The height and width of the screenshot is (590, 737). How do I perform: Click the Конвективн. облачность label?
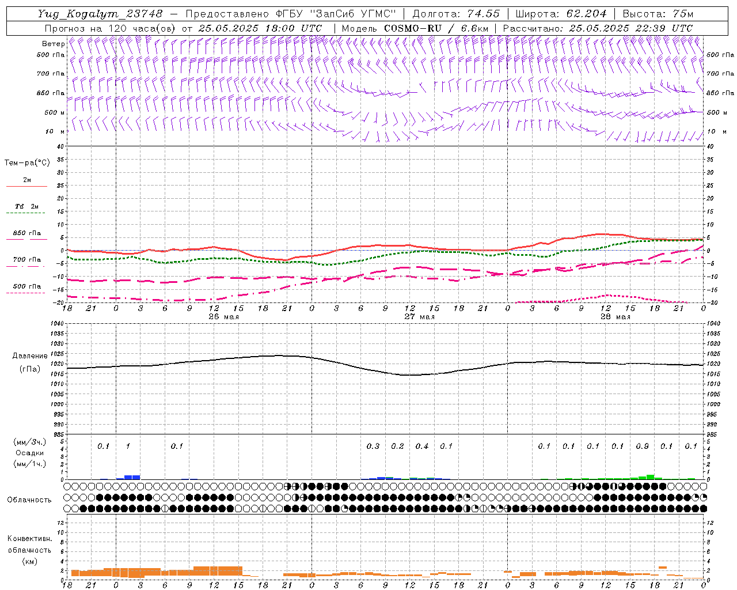pyautogui.click(x=29, y=544)
